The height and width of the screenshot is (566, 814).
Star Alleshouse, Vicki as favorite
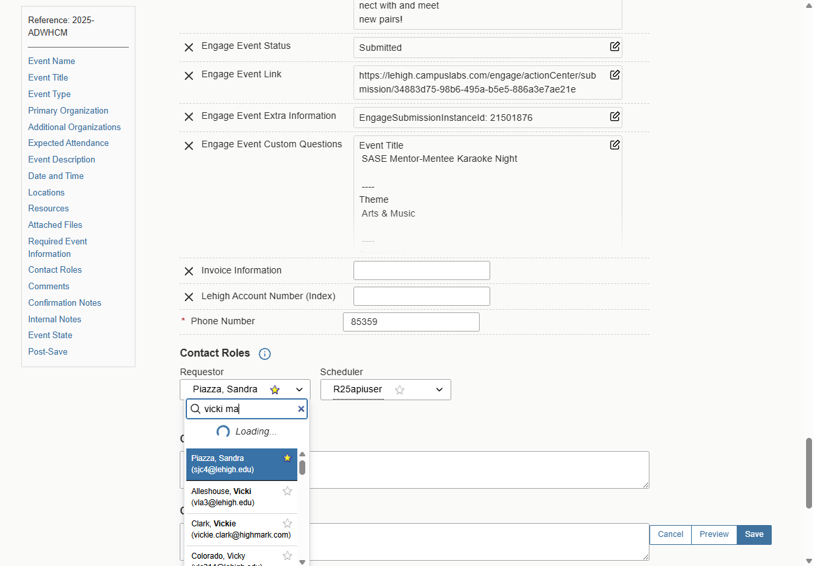tap(287, 491)
